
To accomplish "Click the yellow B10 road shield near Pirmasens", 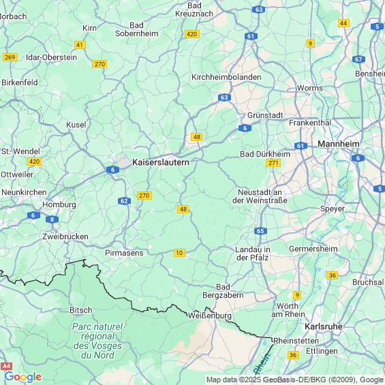I will coord(179,253).
